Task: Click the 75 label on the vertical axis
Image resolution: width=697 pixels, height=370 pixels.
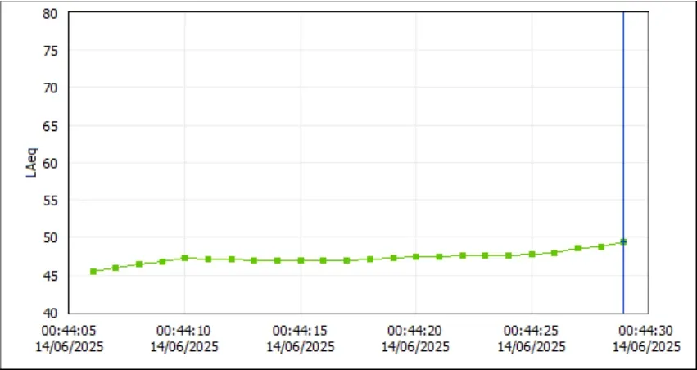Action: point(50,51)
